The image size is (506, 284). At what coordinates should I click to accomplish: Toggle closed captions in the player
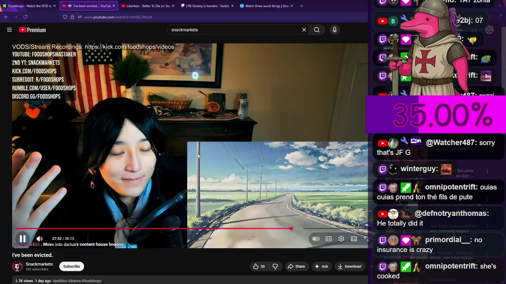[329, 239]
